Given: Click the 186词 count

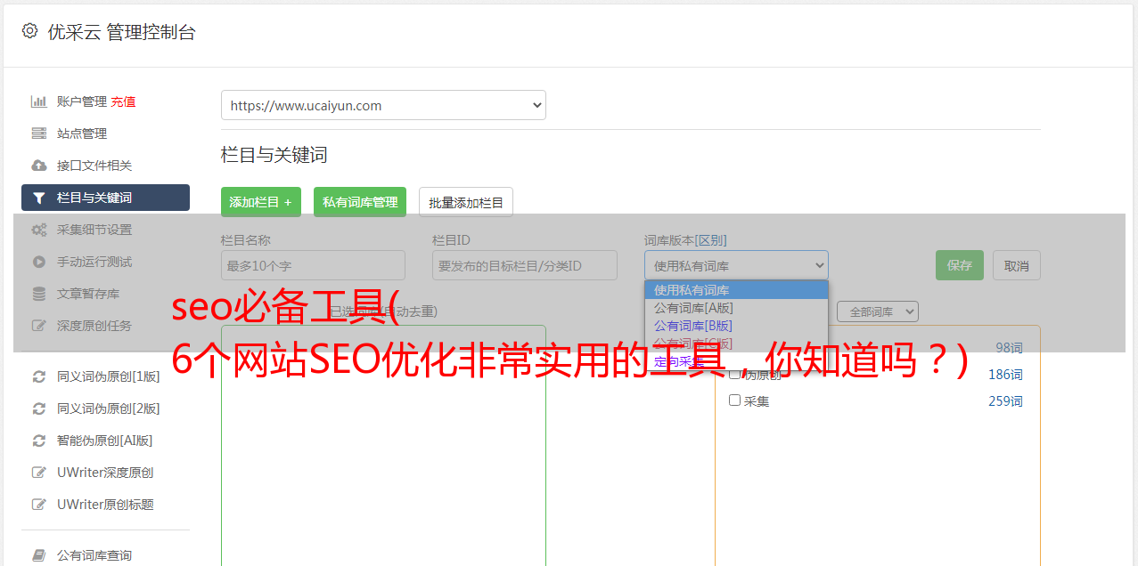Looking at the screenshot, I should 1005,375.
